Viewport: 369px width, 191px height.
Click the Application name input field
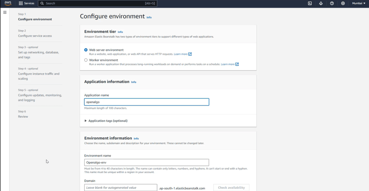pyautogui.click(x=146, y=102)
